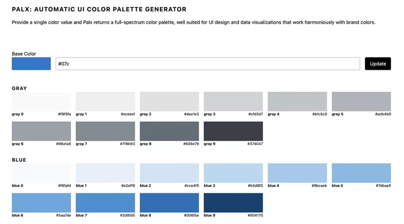Click the Base Color preview swatch

31,64
